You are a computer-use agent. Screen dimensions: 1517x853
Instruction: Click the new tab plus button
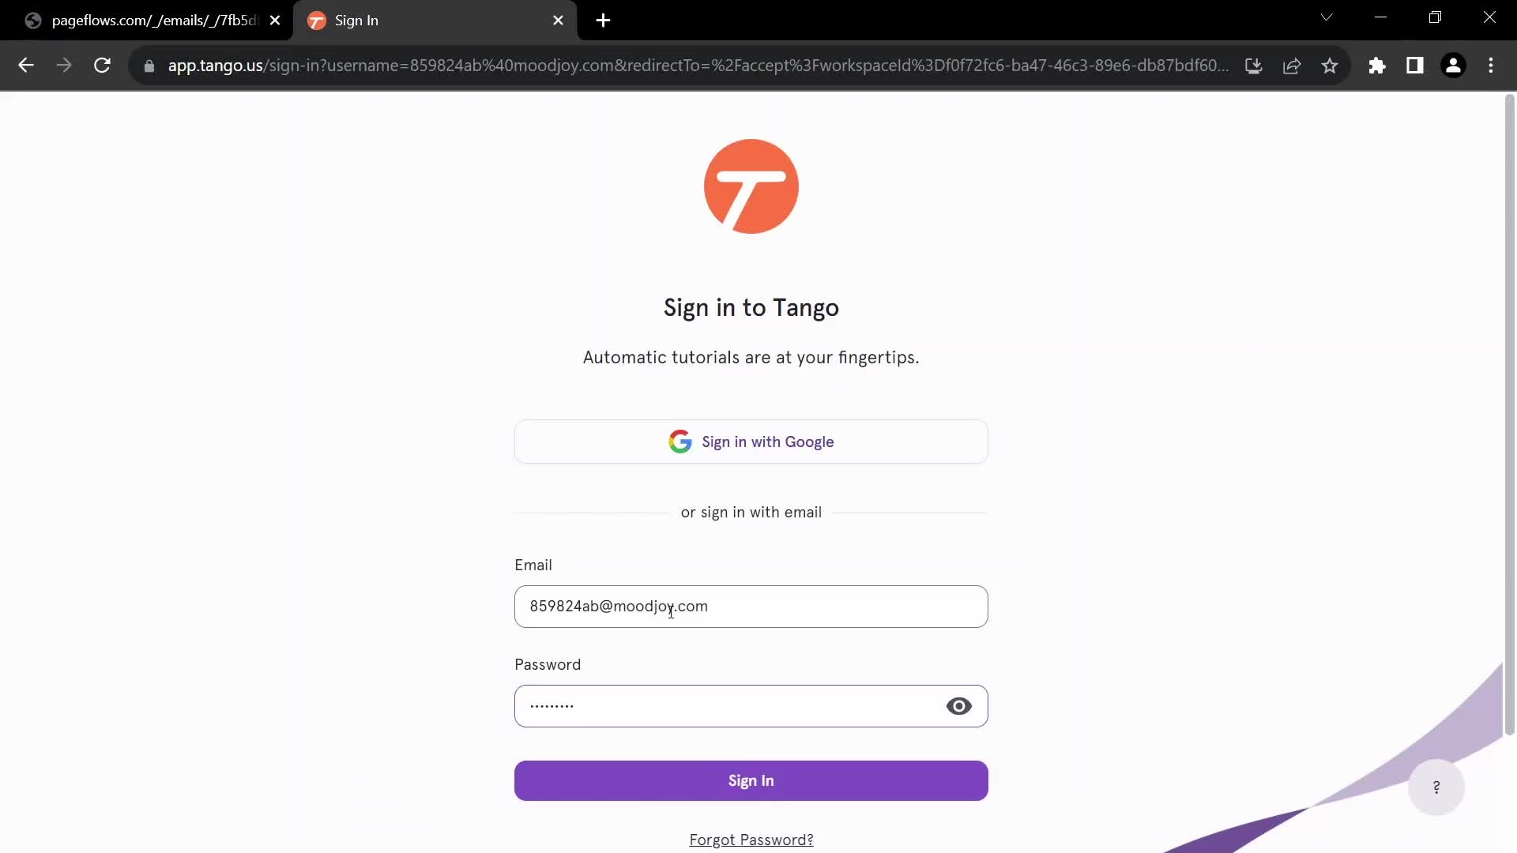pos(602,21)
